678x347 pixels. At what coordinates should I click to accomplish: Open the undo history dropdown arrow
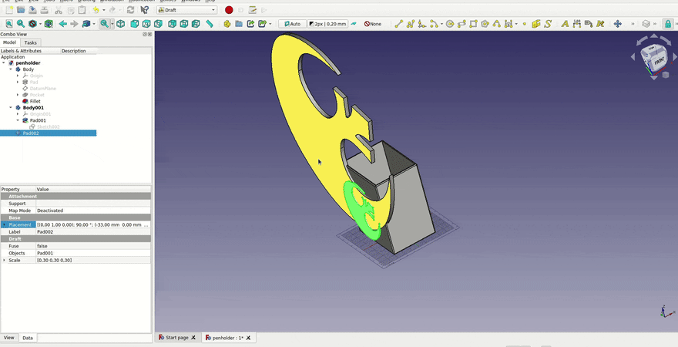pyautogui.click(x=104, y=10)
